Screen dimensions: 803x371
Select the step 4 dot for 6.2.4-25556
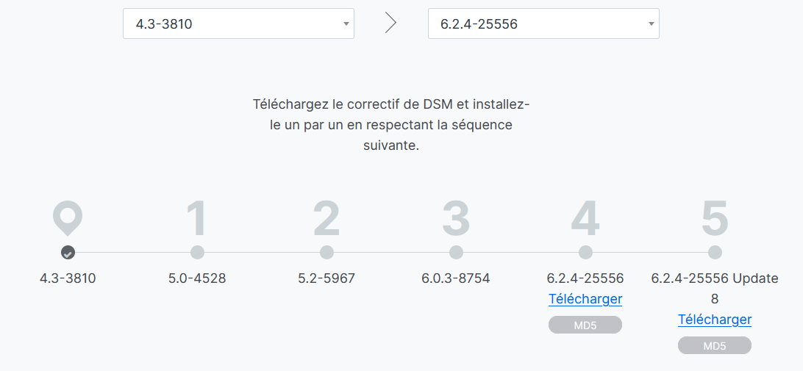click(585, 252)
